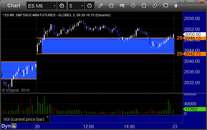Select the 2042.75 orange price label

tap(194, 54)
